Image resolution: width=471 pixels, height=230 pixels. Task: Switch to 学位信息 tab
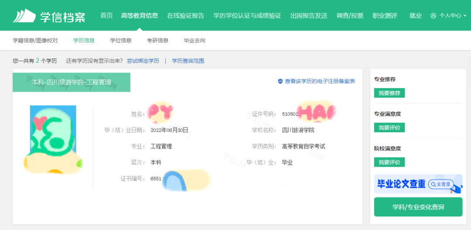[x=121, y=41]
